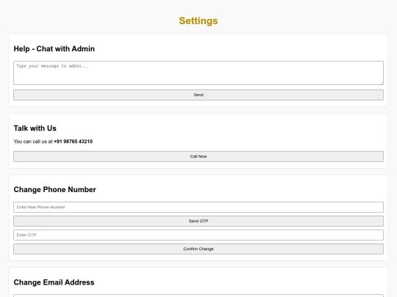Click the Confirm Change button
Image resolution: width=397 pixels, height=297 pixels.
click(x=198, y=249)
